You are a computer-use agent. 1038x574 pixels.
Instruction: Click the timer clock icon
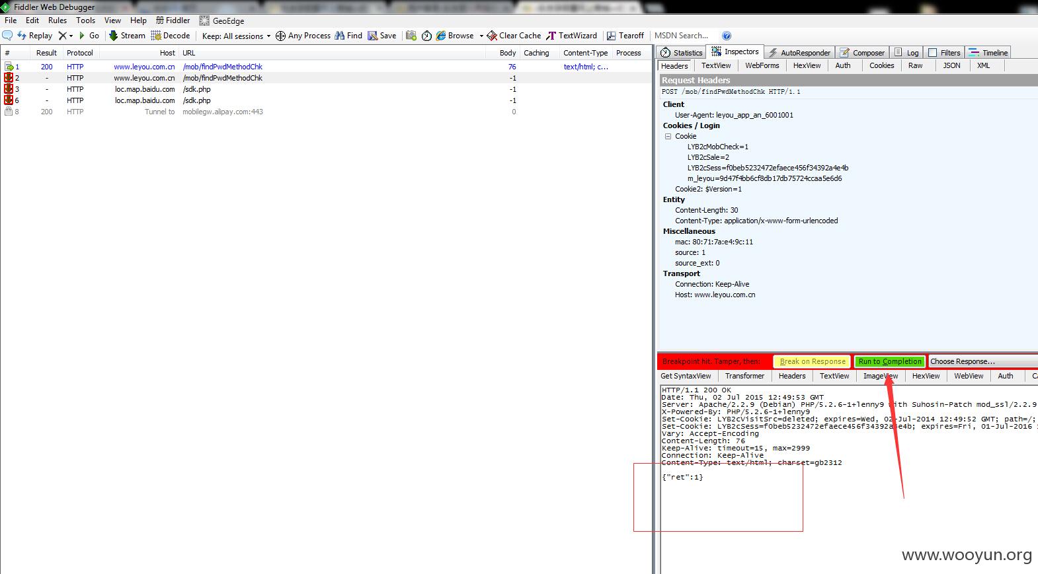point(426,36)
